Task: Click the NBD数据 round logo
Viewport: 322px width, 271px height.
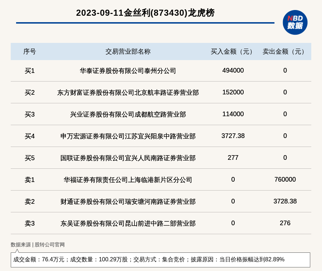Action: point(295,23)
